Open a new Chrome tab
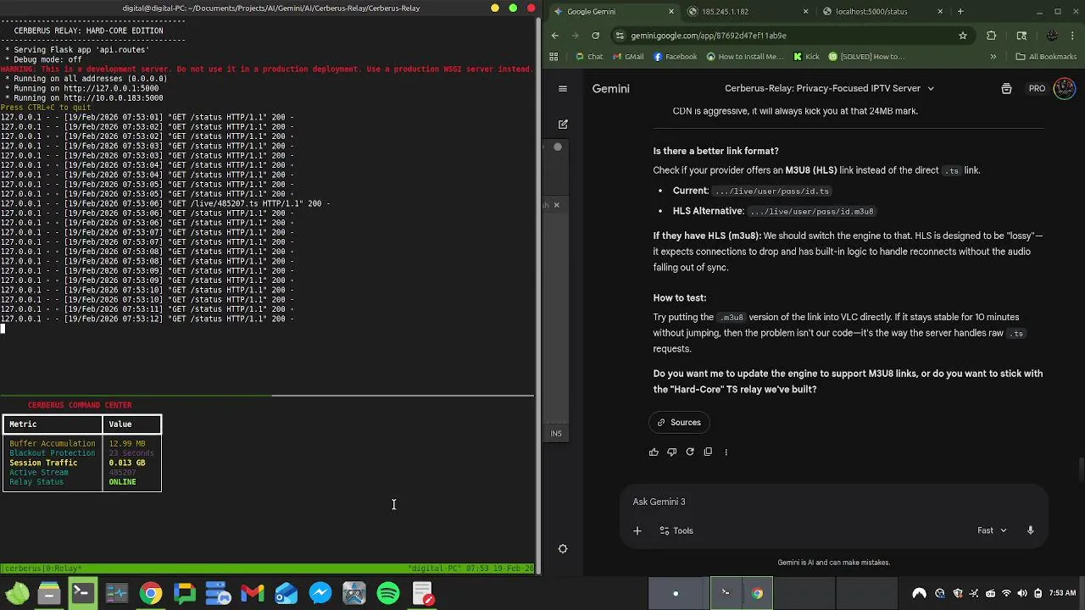The height and width of the screenshot is (610, 1085). point(960,12)
